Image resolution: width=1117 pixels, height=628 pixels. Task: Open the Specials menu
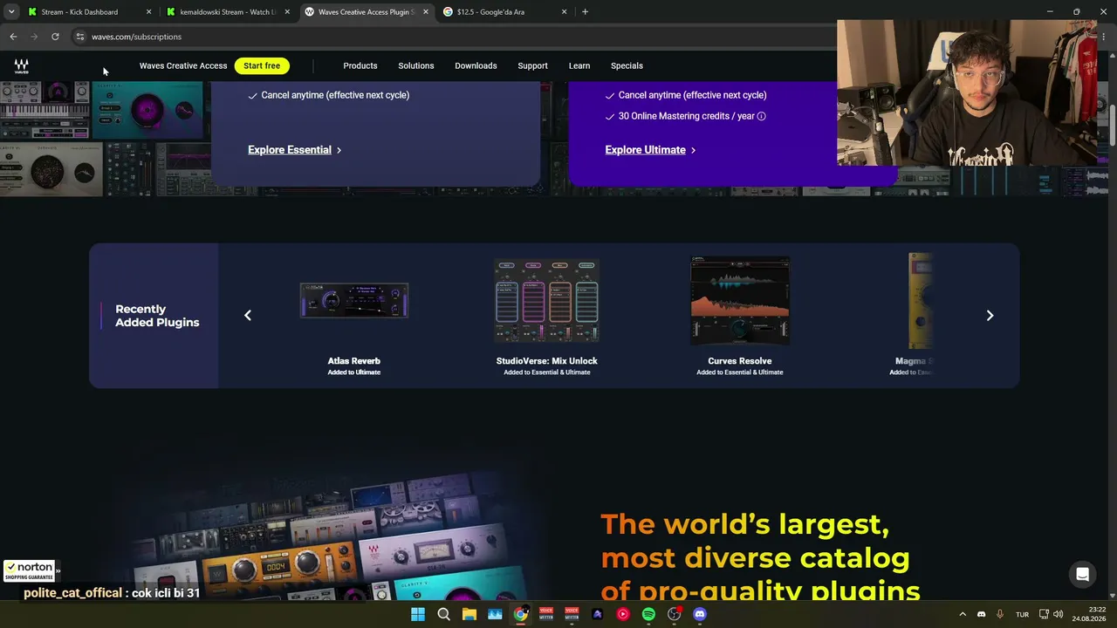click(627, 66)
